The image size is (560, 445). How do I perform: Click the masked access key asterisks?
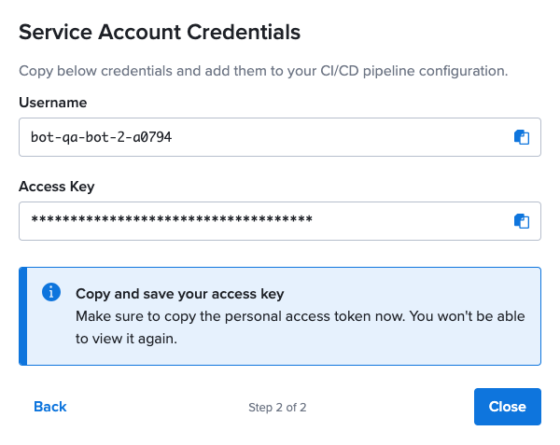point(171,221)
